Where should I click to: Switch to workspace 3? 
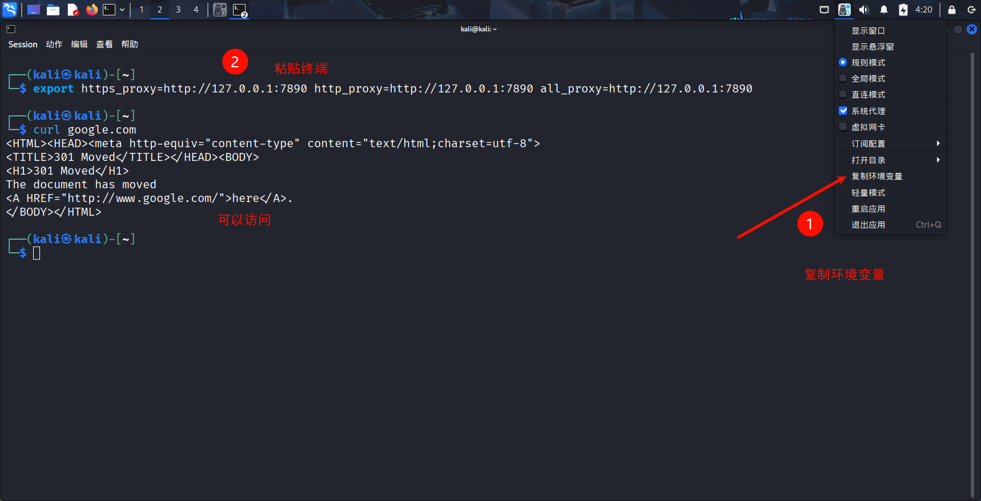click(178, 10)
